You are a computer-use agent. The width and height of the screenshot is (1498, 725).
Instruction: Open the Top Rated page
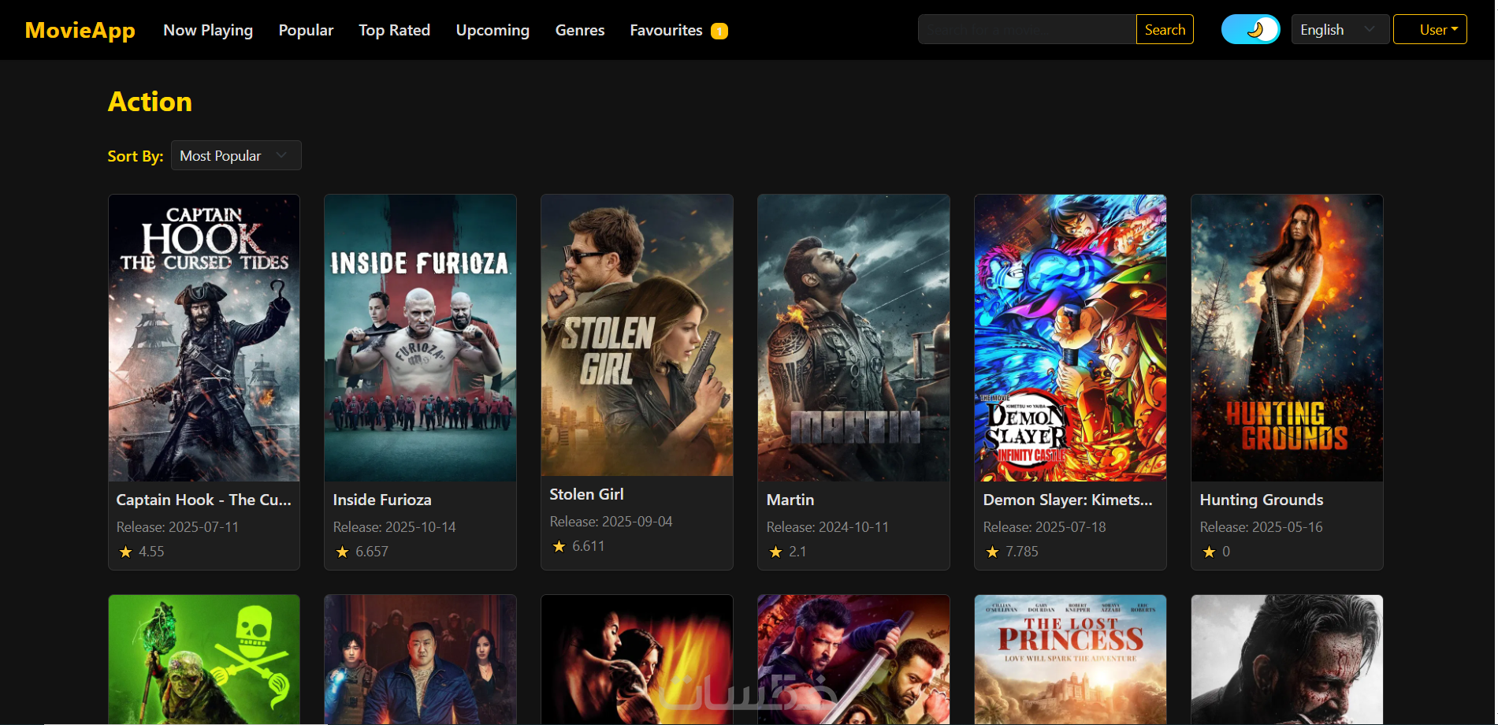394,30
